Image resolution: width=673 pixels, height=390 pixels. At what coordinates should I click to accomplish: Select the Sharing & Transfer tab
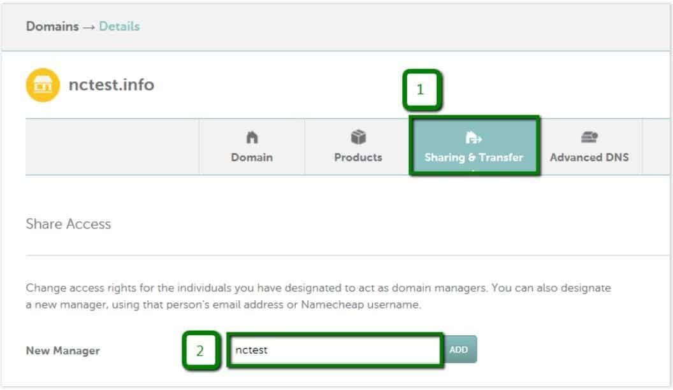pos(474,146)
